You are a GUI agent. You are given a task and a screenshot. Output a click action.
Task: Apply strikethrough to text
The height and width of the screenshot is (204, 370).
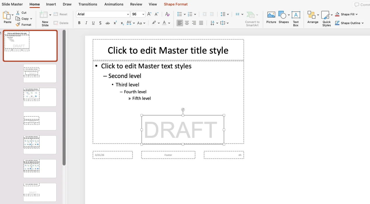point(108,23)
